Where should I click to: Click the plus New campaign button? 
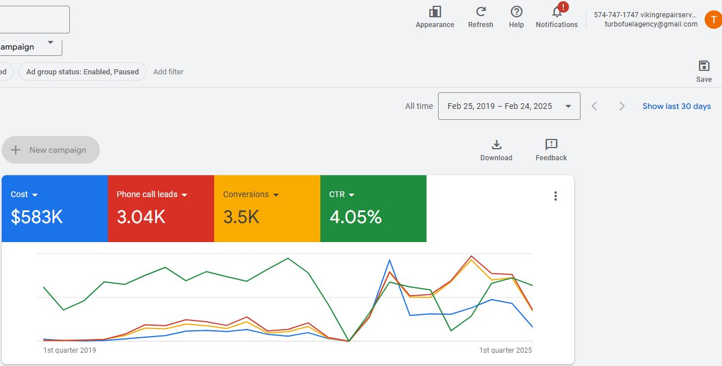[x=51, y=150]
